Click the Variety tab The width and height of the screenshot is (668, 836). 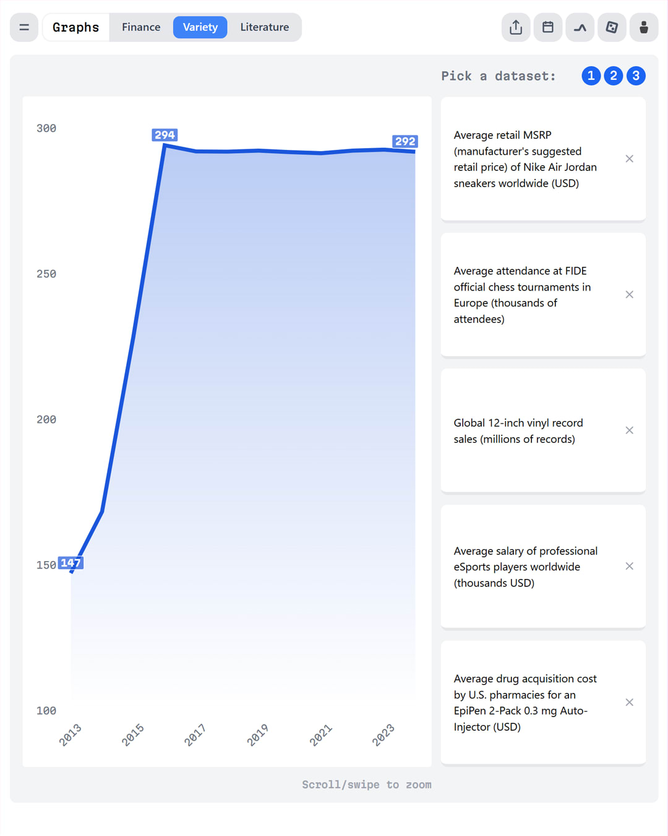click(x=200, y=27)
